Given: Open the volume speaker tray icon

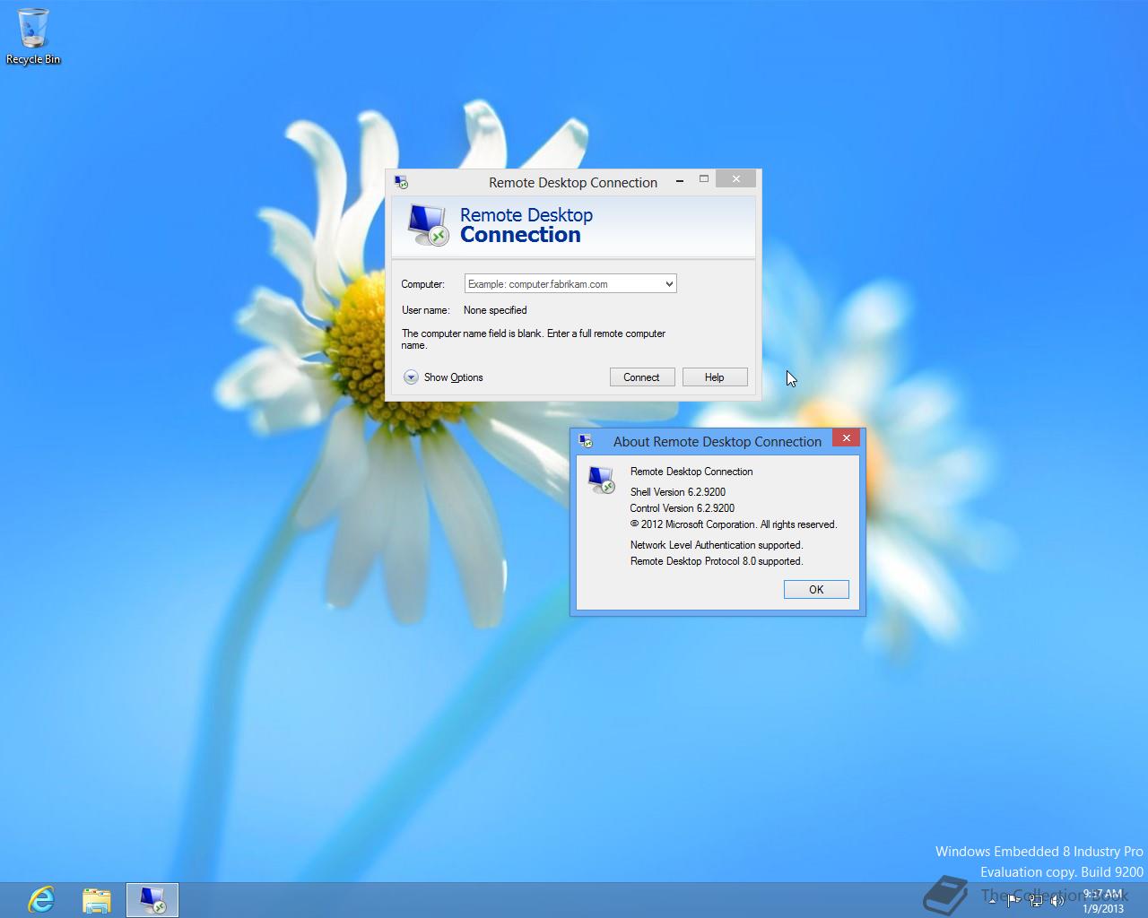Looking at the screenshot, I should 1057,899.
